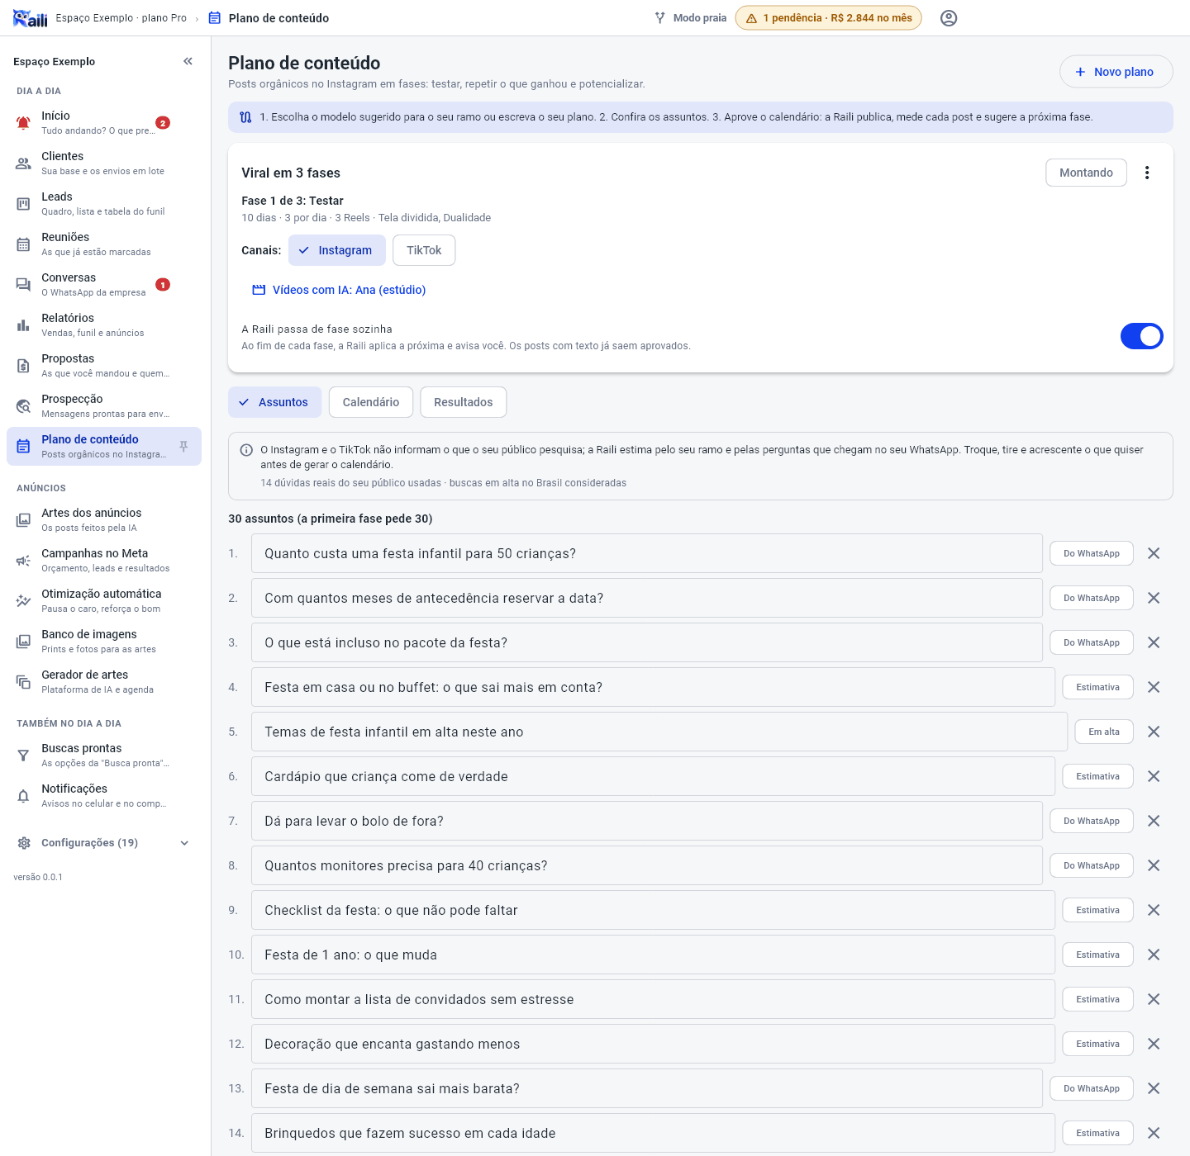Deselect the Instagram channel chip
1190x1156 pixels.
click(337, 250)
